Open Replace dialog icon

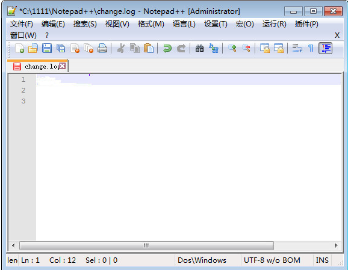click(x=214, y=48)
